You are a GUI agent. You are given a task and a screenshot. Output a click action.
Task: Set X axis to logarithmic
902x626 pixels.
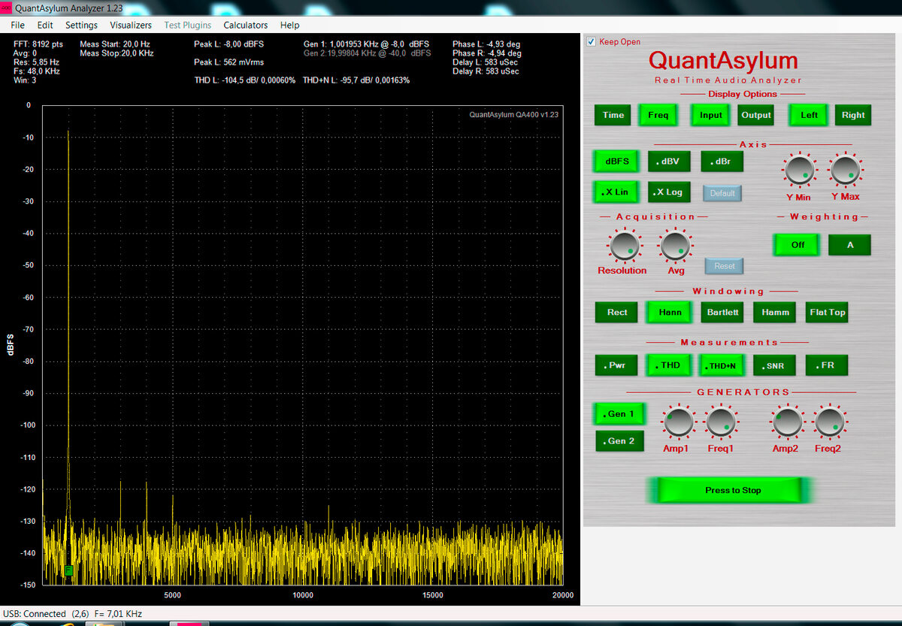click(x=669, y=192)
